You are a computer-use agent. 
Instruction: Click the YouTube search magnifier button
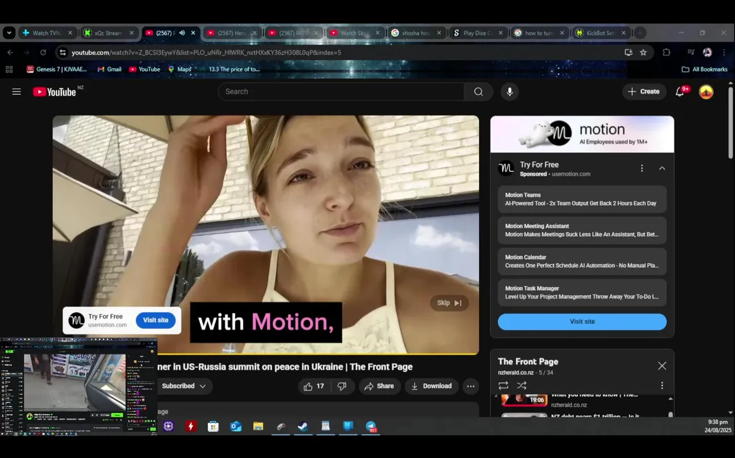478,92
